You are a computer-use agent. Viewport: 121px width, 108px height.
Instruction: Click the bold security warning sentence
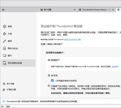(81, 93)
